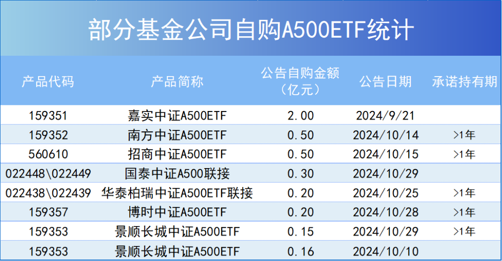Select the 国泰中证A500联接 name cell
Viewport: 502px width, 261px height.
pos(177,174)
